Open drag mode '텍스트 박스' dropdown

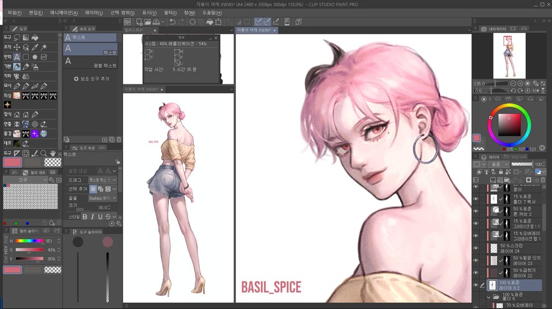tap(103, 180)
